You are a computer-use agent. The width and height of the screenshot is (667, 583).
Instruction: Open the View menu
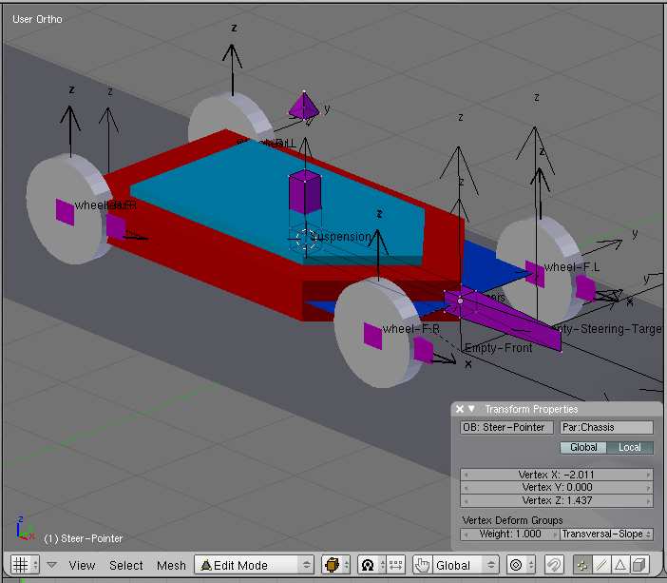[82, 565]
